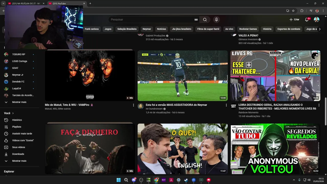Open YouTube notifications bell
This screenshot has height=184, width=327.
[x=307, y=19]
